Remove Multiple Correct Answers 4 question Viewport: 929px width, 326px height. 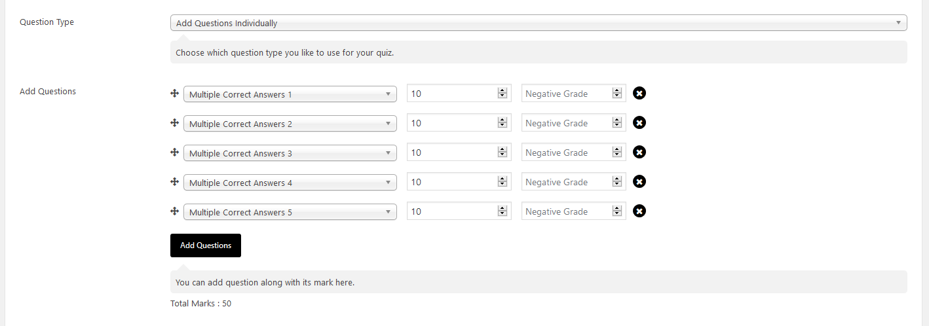639,181
